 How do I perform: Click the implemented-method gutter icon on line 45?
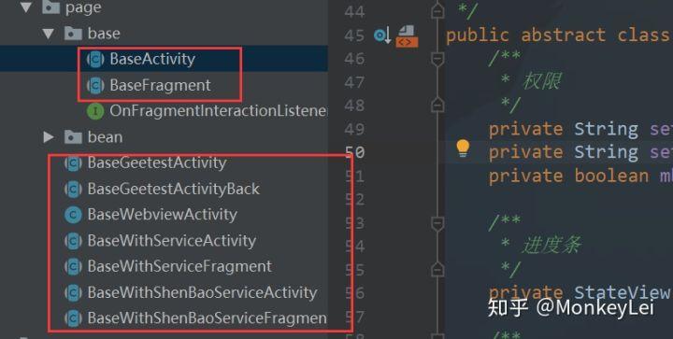[382, 35]
